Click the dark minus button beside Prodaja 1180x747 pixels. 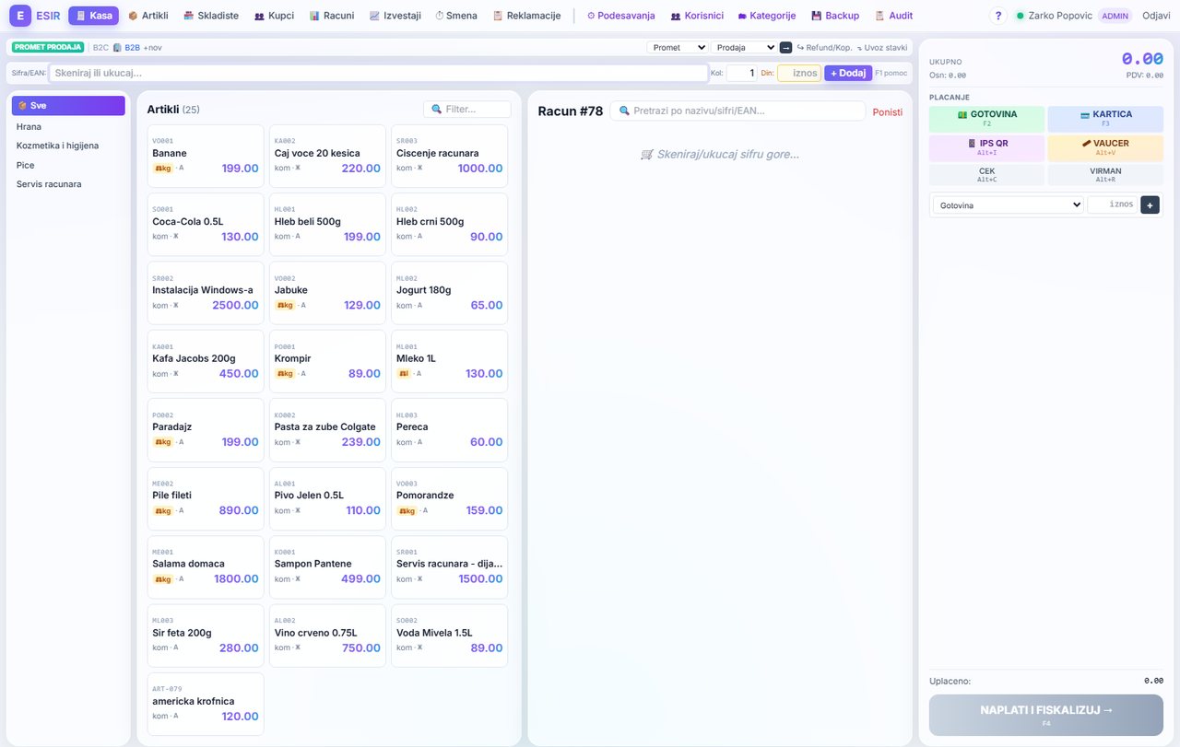[x=785, y=47]
